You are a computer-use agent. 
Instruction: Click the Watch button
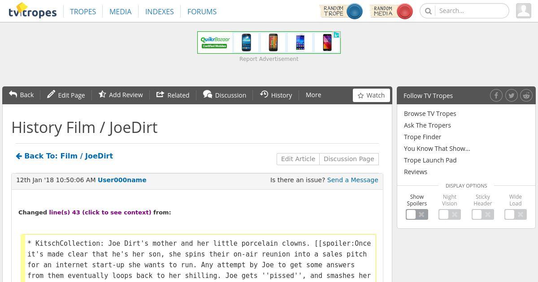371,95
